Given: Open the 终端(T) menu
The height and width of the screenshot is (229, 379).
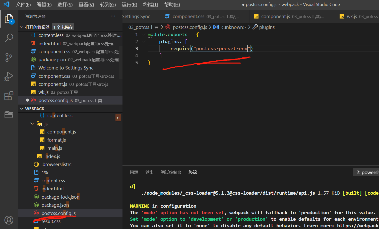Looking at the screenshot, I should click(x=150, y=4).
